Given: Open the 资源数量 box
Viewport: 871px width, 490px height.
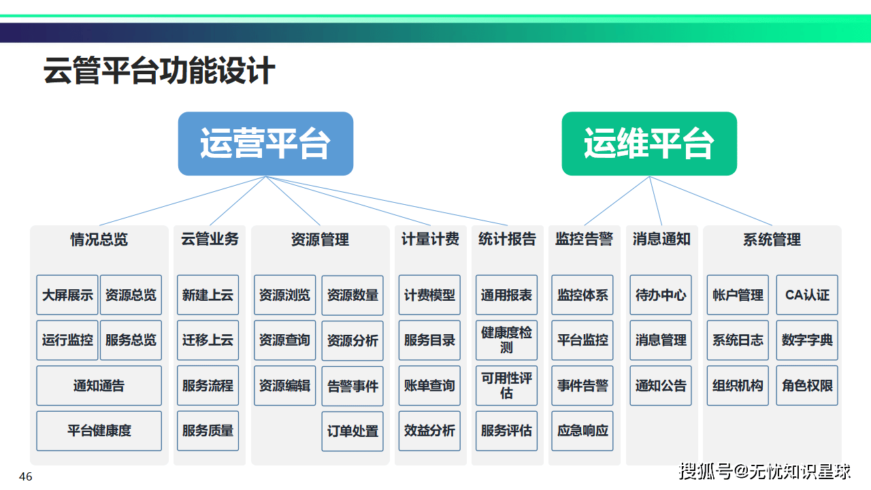Looking at the screenshot, I should pyautogui.click(x=352, y=295).
